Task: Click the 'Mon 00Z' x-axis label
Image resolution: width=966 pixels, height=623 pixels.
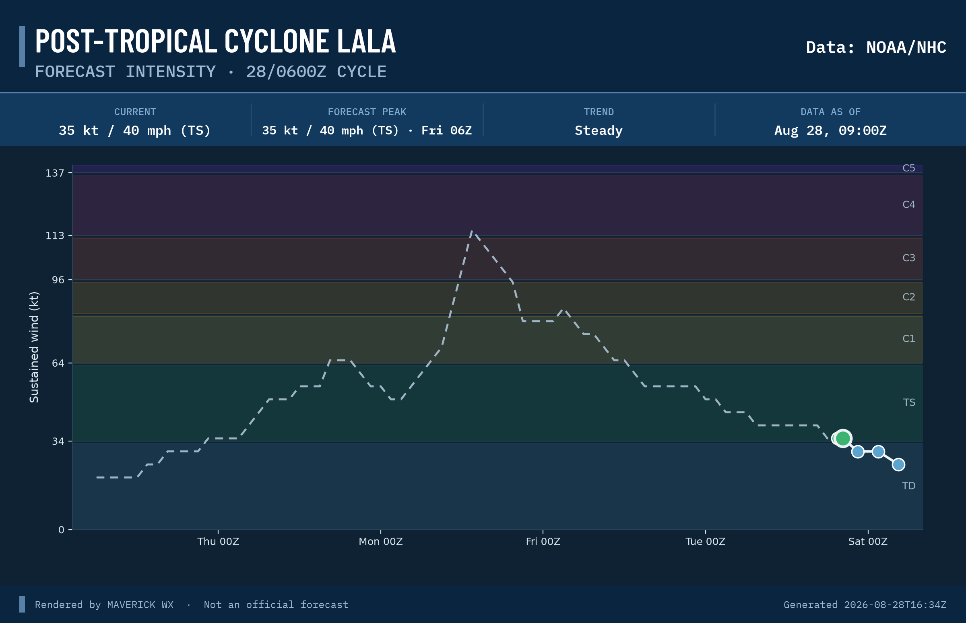Action: click(381, 542)
